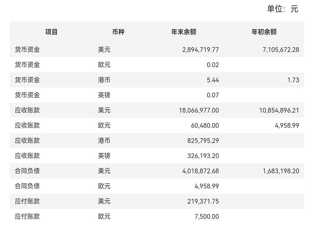Select the cell with value 2,894,719.77

pyautogui.click(x=200, y=50)
